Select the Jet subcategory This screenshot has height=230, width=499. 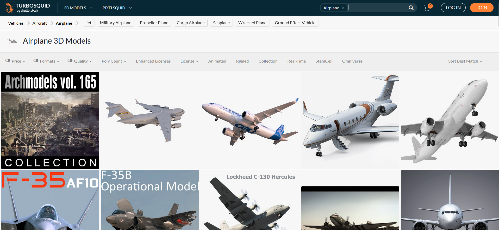coord(89,23)
